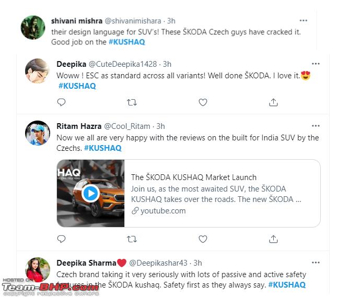Retweet Ritam Hazra's tweet

(x=132, y=239)
